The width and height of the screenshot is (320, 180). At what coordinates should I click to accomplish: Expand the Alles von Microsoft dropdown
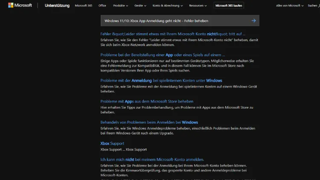(290, 6)
